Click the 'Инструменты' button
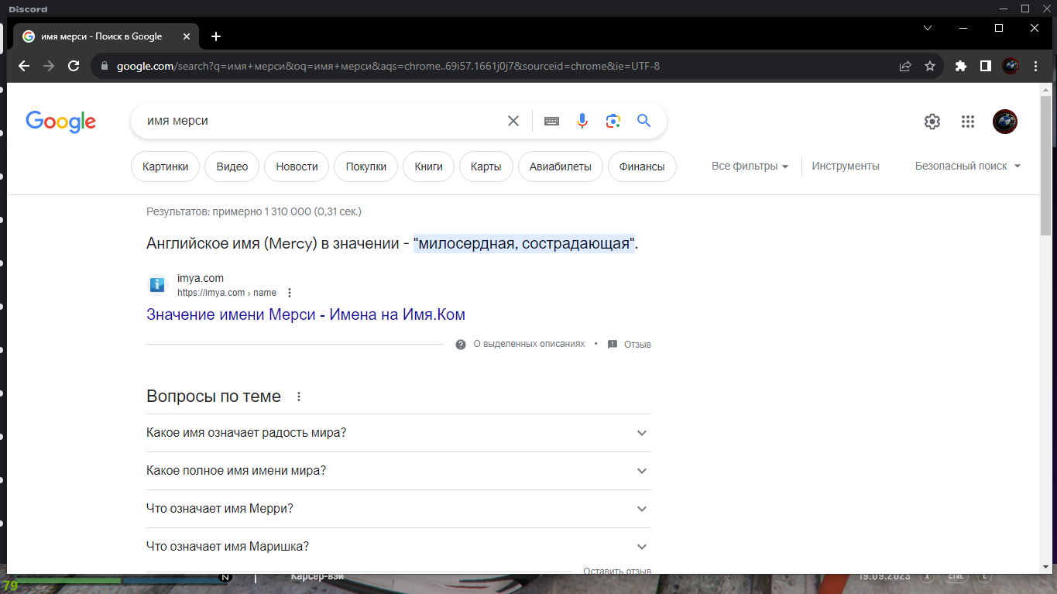Image resolution: width=1057 pixels, height=594 pixels. (846, 166)
